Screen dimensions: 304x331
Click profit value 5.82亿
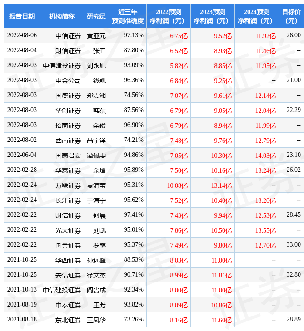click(179, 66)
